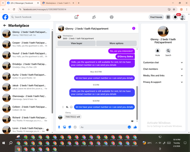
Task: Choose a sticker icon in composer
Action: pyautogui.click(x=70, y=127)
